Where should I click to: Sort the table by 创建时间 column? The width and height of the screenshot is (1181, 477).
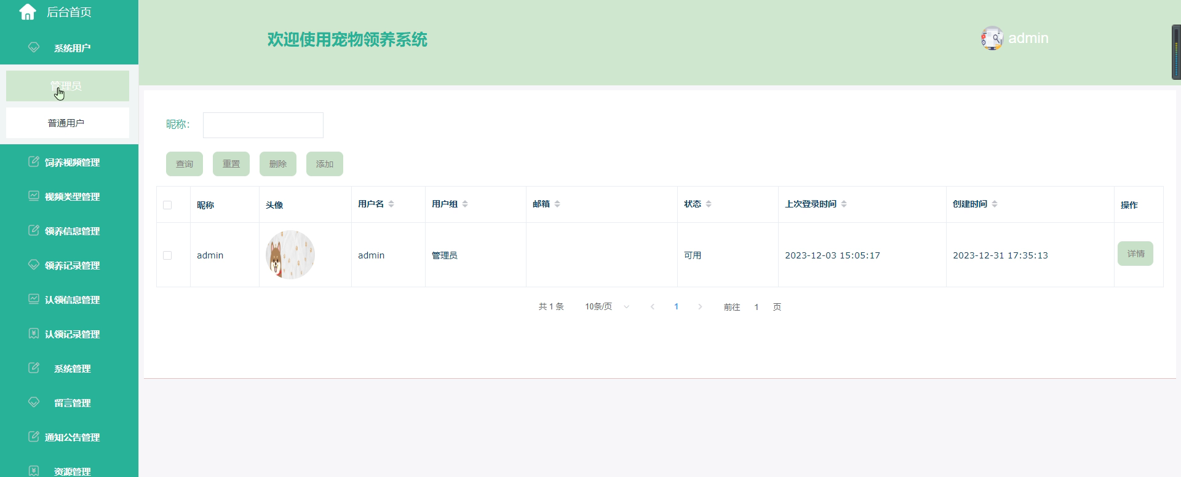point(995,204)
